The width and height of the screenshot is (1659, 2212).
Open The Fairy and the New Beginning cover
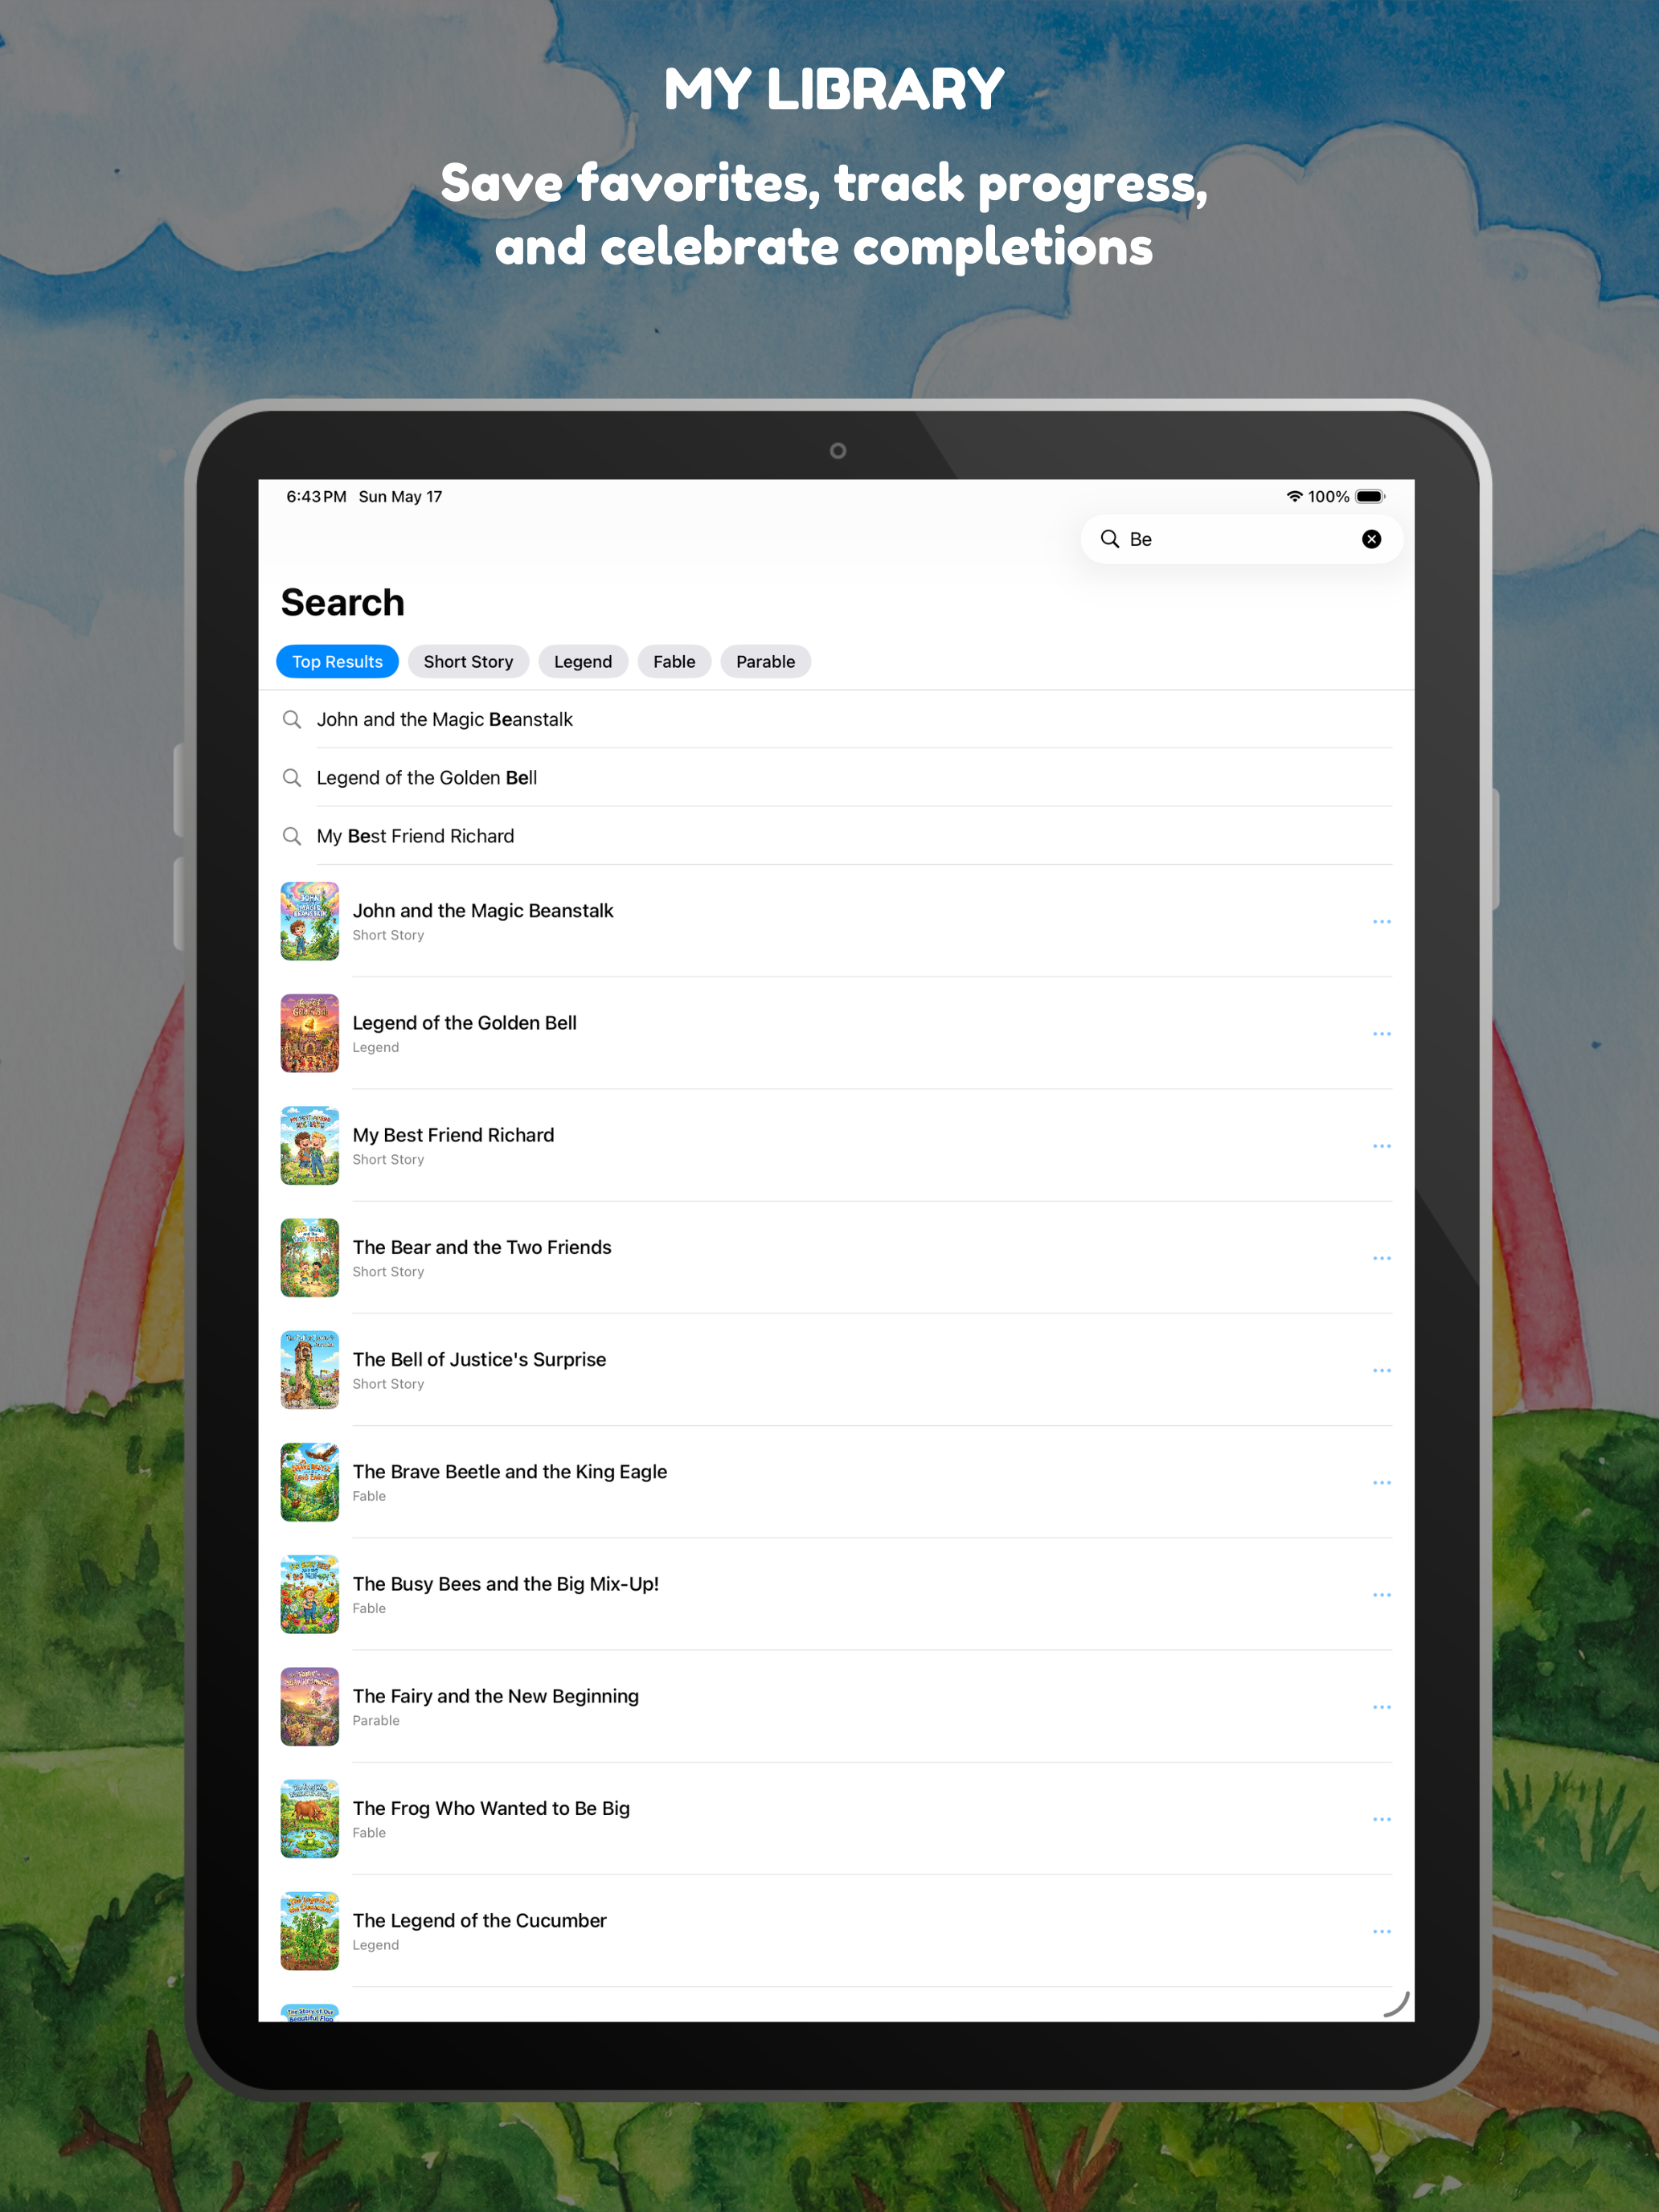(309, 1706)
